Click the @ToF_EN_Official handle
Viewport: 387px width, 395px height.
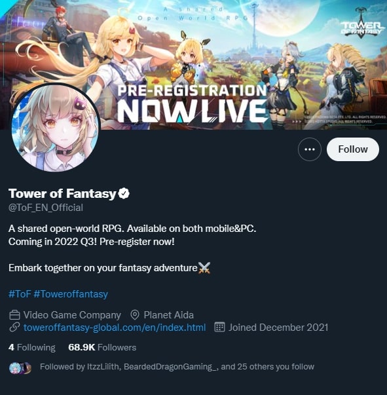click(x=46, y=208)
